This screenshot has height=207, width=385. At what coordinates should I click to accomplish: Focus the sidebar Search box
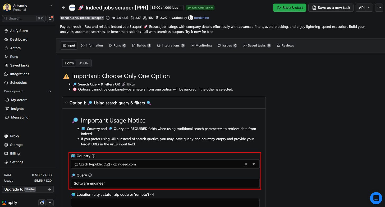(24, 18)
